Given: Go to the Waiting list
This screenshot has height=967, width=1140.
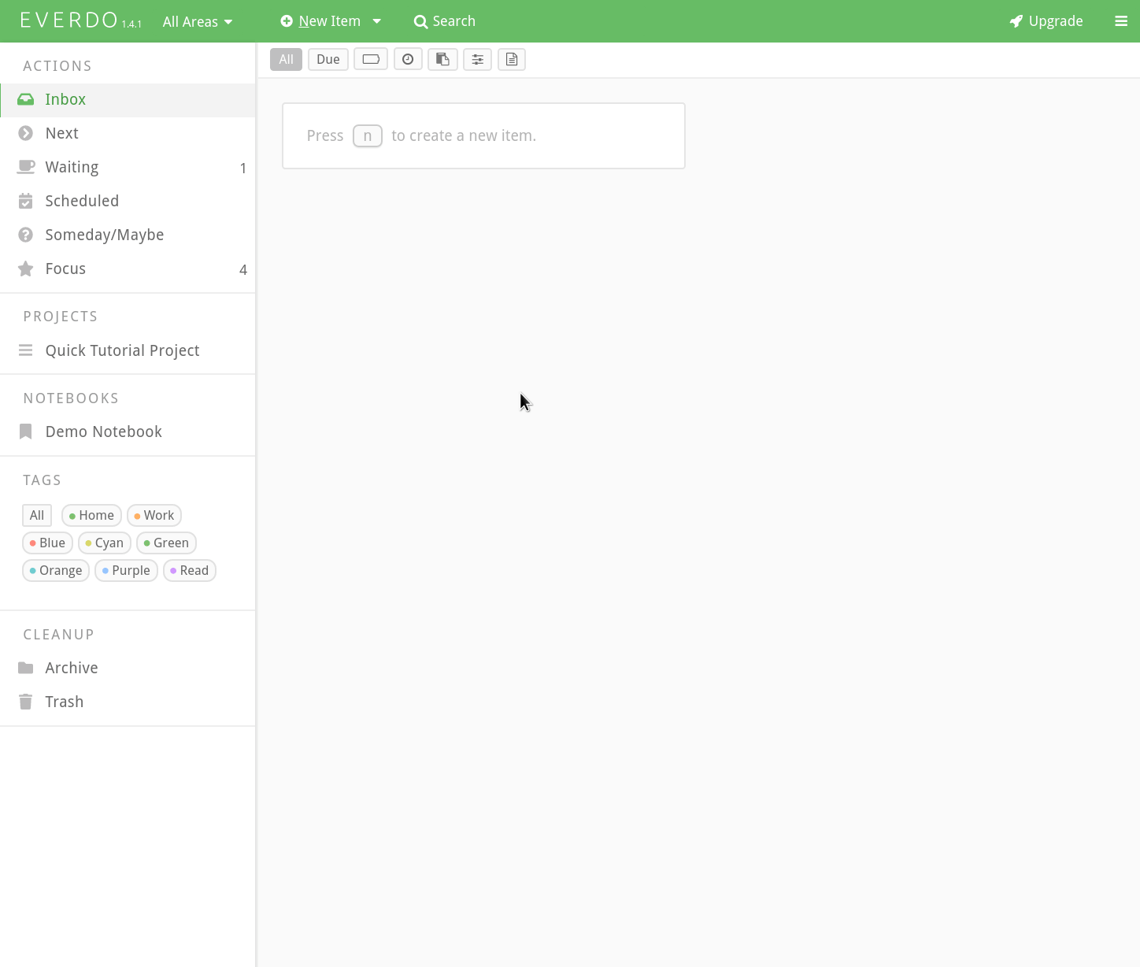Looking at the screenshot, I should pos(72,167).
